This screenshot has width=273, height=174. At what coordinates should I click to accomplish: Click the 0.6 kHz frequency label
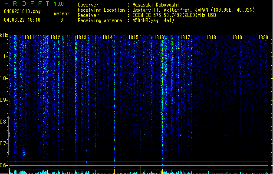pyautogui.click(x=4, y=165)
